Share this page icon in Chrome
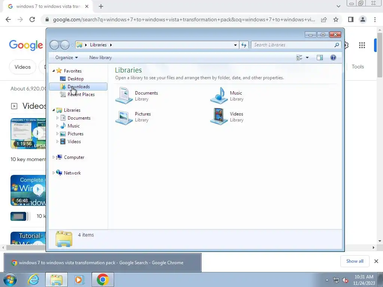This screenshot has height=287, width=383. (x=324, y=19)
